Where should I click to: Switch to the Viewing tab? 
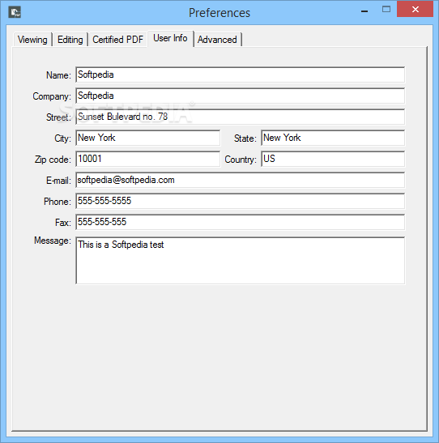pos(32,40)
